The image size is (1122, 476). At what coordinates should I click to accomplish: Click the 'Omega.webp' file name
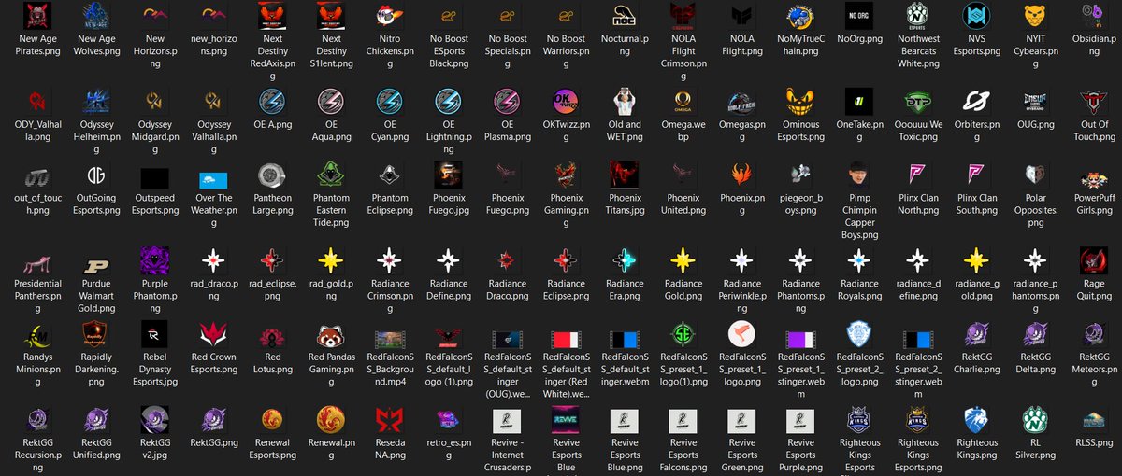(x=683, y=131)
